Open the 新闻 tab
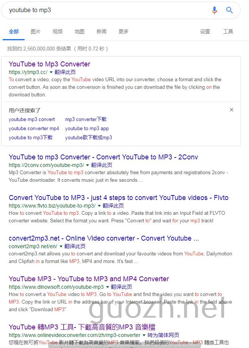 [x=101, y=32]
